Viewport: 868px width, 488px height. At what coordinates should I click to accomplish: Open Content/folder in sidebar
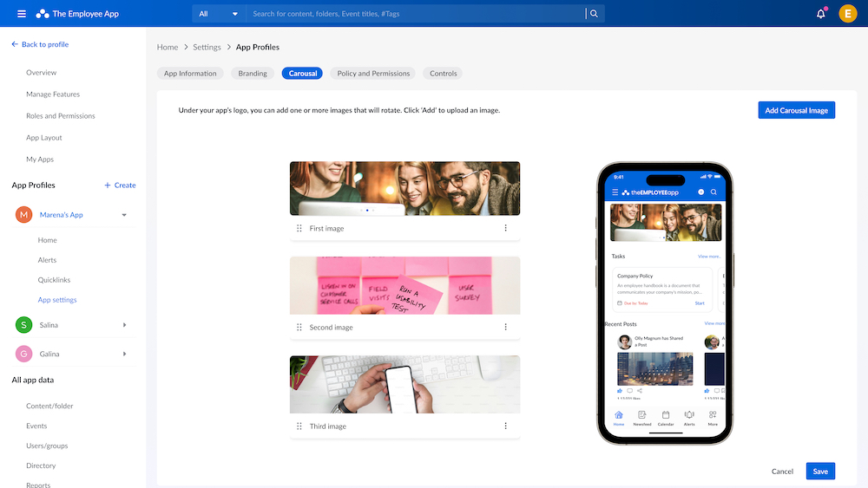click(x=49, y=406)
